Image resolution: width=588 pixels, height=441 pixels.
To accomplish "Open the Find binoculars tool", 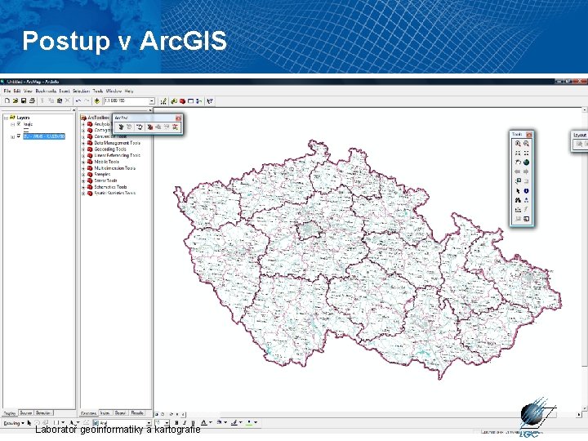I will (518, 200).
